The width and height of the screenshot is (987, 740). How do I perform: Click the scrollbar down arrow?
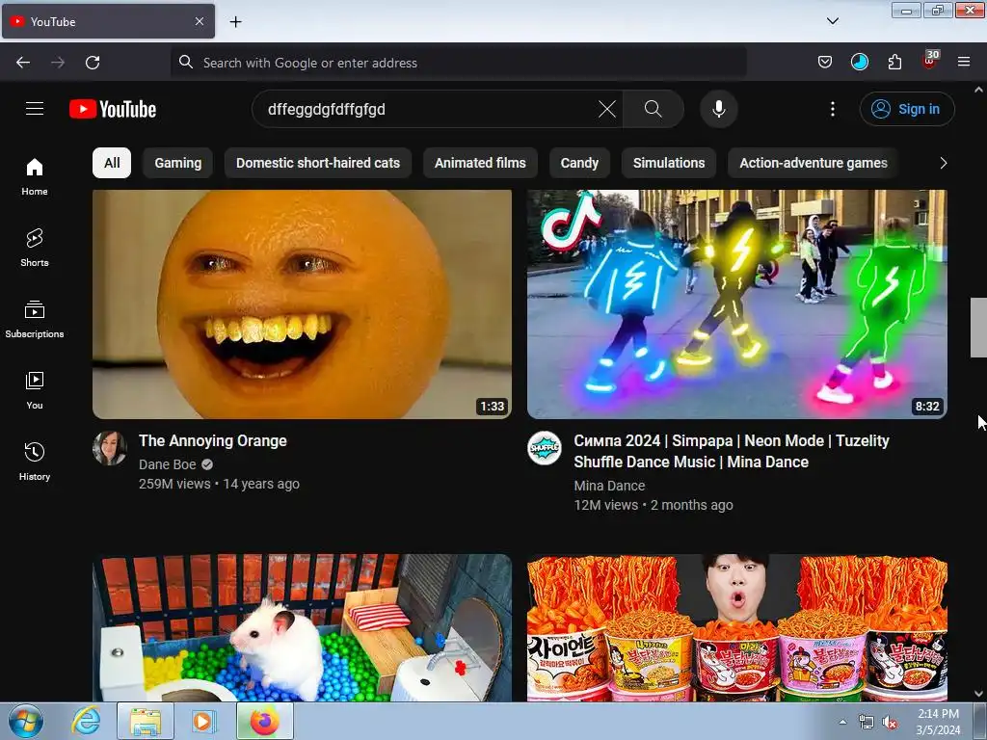click(x=978, y=694)
